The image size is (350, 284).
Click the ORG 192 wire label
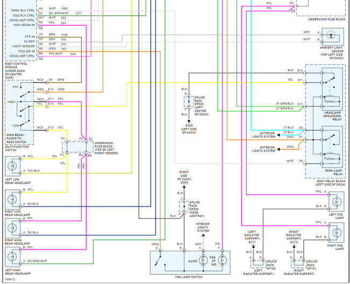pyautogui.click(x=58, y=49)
